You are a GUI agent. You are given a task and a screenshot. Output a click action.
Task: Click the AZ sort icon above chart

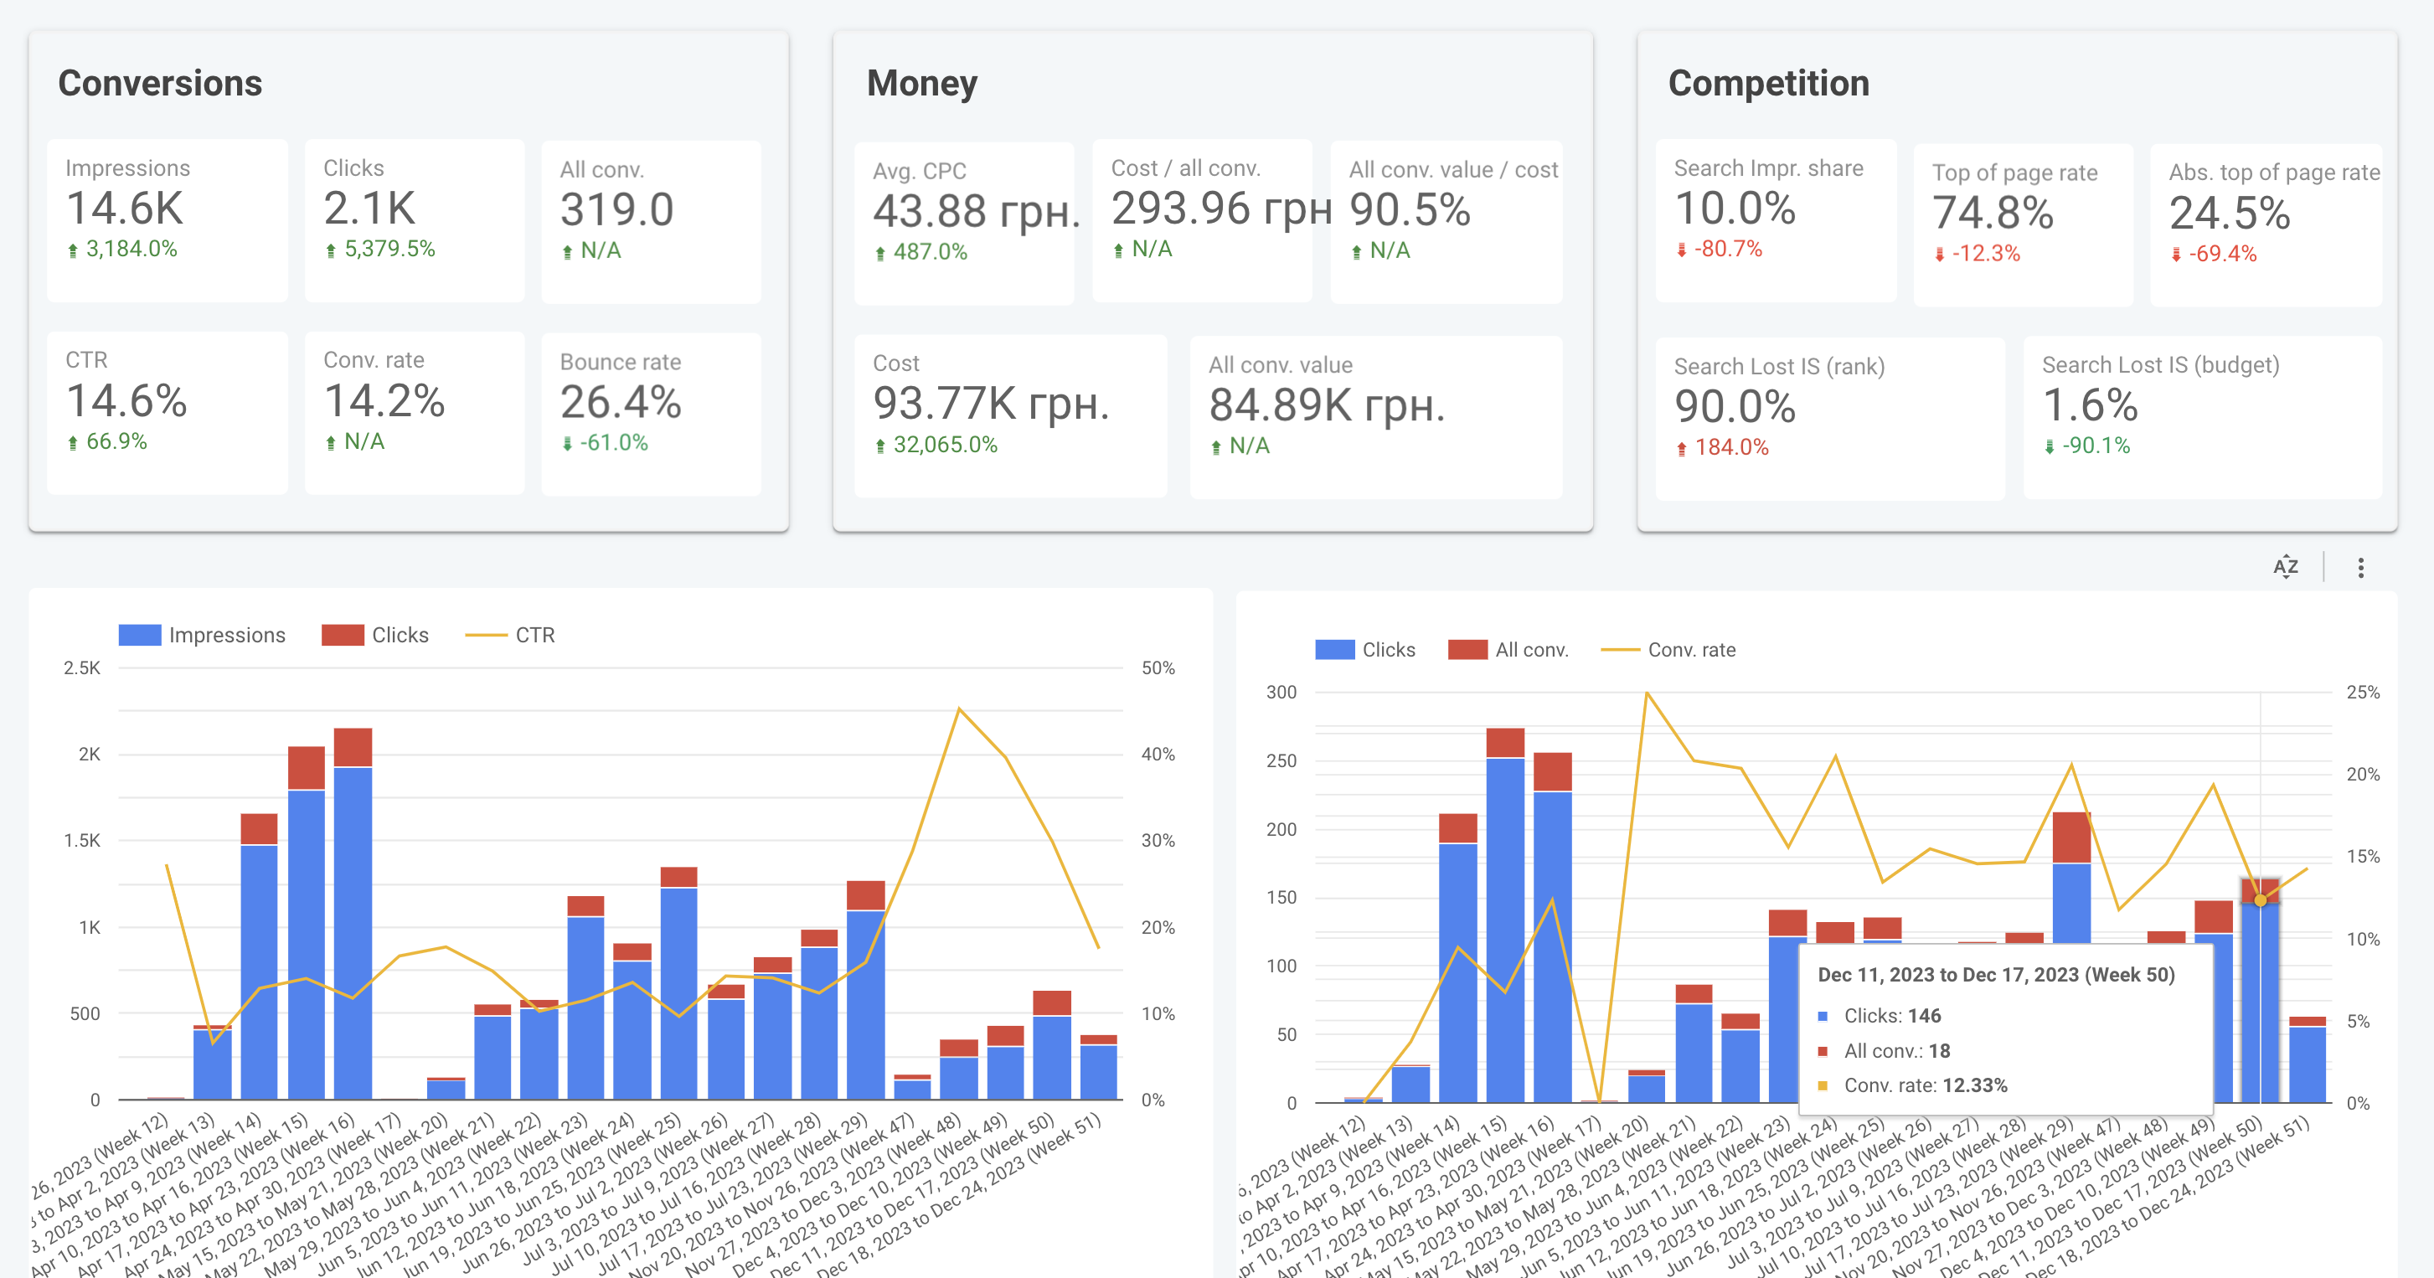2285,567
